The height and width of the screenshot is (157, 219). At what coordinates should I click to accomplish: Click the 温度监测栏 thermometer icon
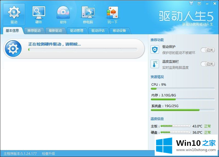point(155,64)
